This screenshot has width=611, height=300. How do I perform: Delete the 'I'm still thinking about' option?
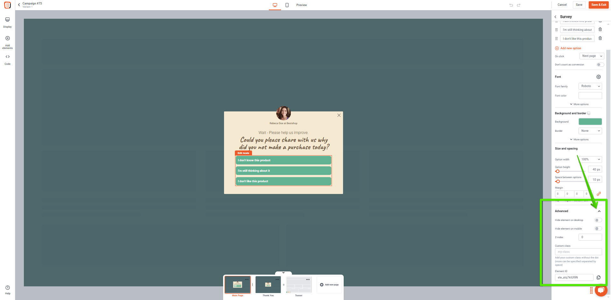600,30
